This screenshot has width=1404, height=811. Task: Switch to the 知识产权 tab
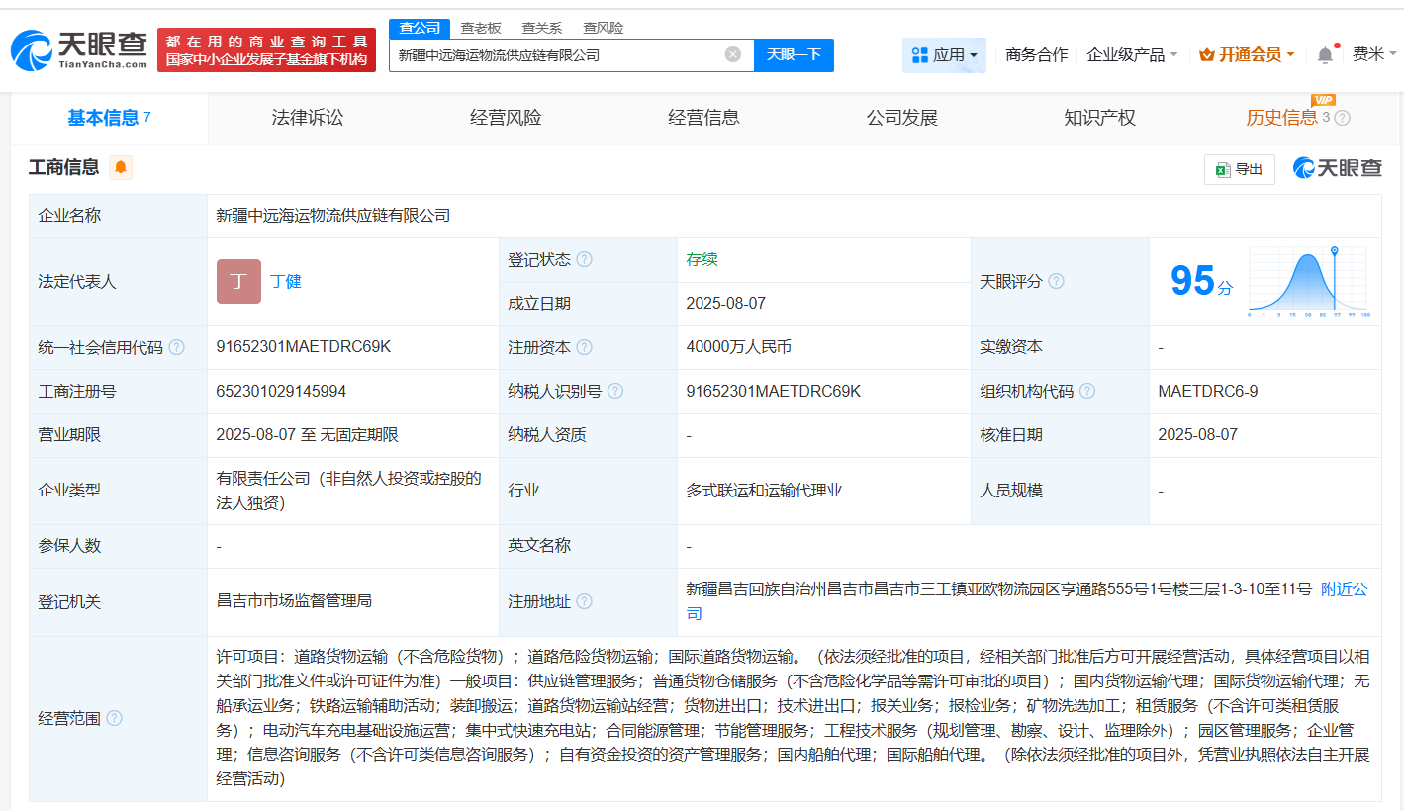coord(1099,117)
